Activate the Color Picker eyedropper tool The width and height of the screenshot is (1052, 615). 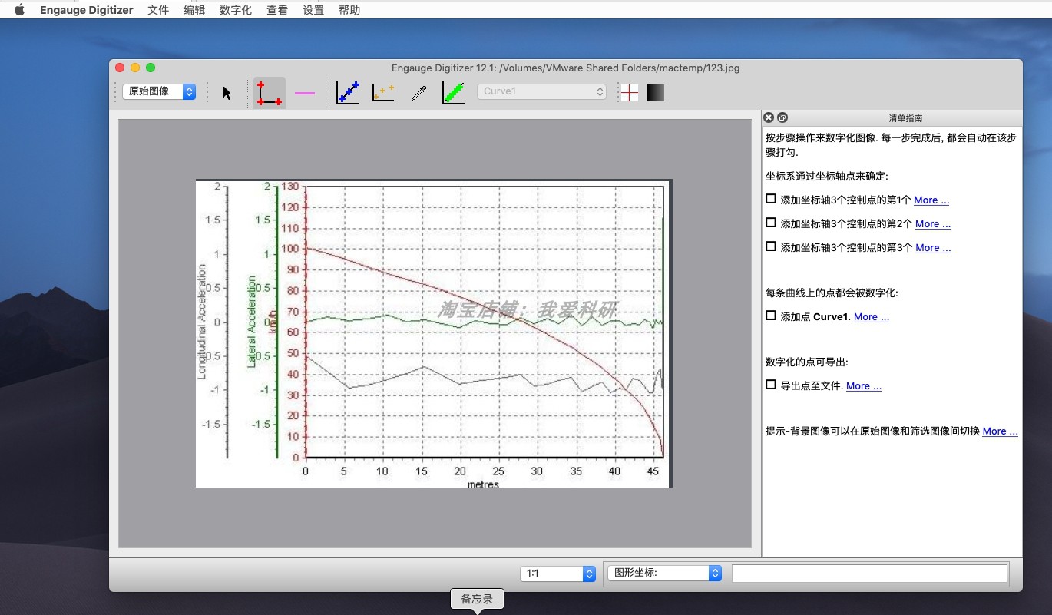point(418,93)
